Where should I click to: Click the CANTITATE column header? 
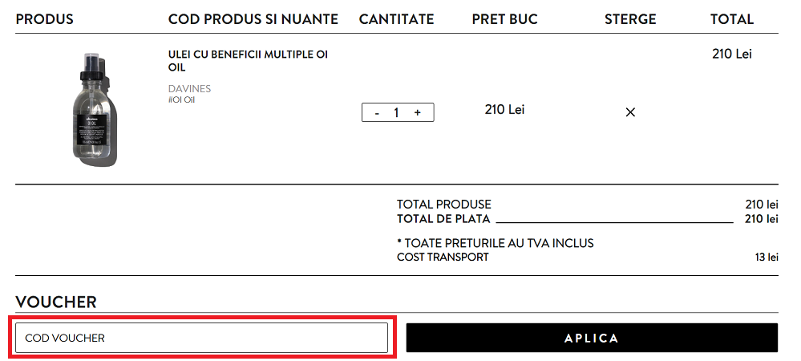(x=396, y=19)
